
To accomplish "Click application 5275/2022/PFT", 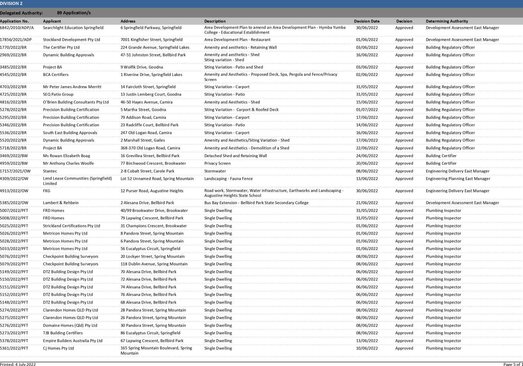I will [x=14, y=318].
